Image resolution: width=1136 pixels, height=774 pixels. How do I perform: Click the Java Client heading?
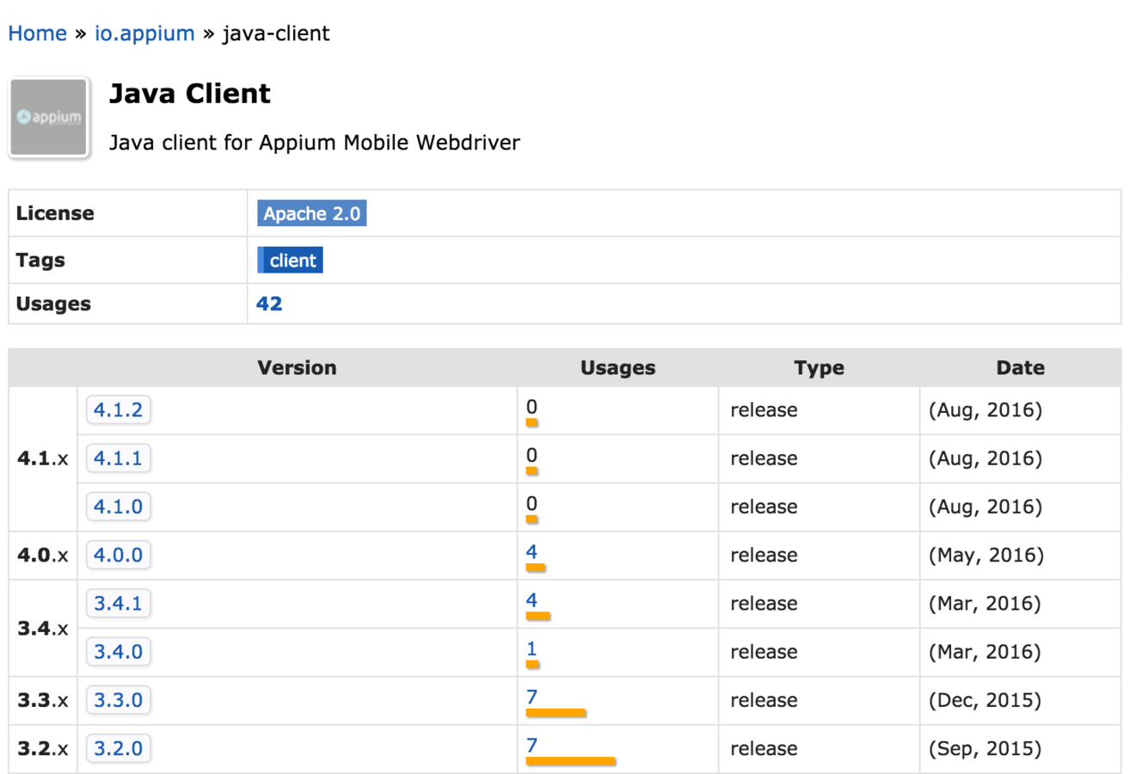(x=190, y=94)
